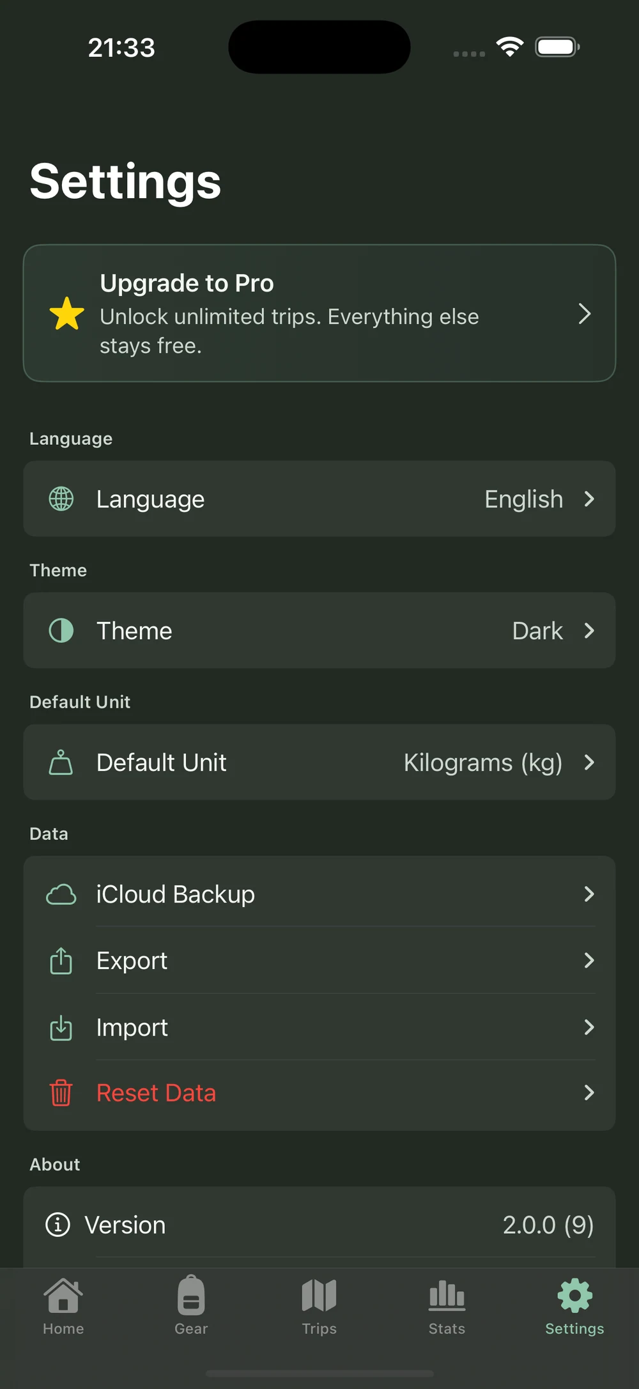Tap the folded map Trips icon
Screen dimensions: 639x1389
tap(319, 1296)
